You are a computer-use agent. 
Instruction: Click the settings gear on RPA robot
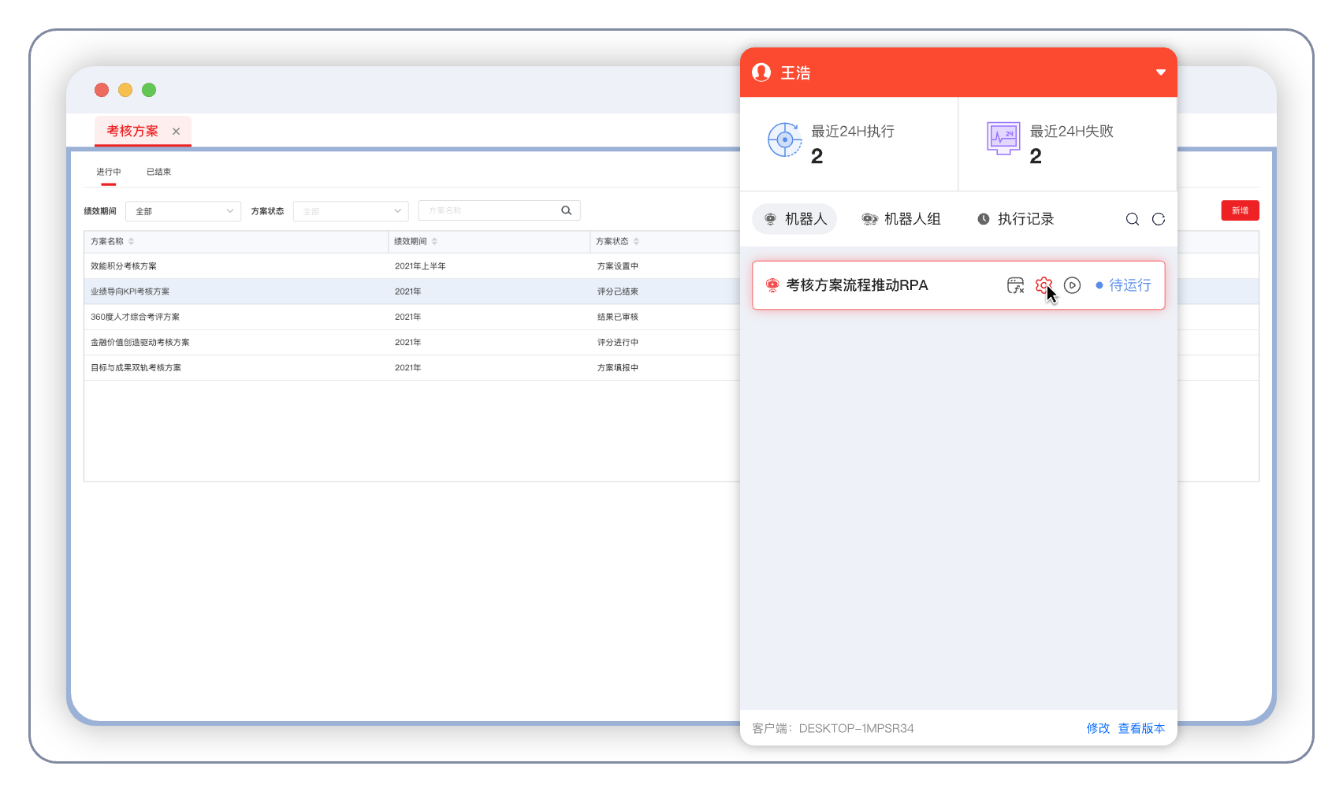1043,285
